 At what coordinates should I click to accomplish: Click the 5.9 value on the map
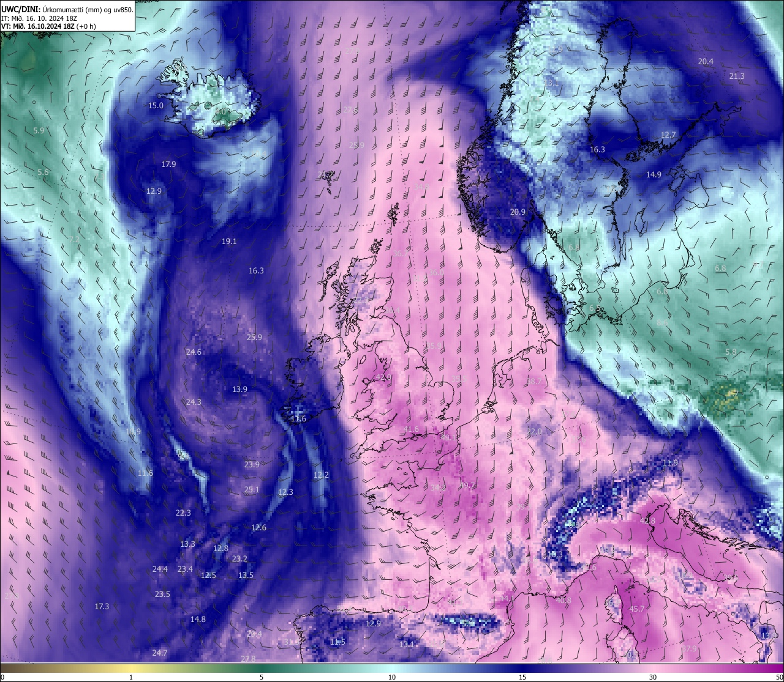[x=39, y=130]
